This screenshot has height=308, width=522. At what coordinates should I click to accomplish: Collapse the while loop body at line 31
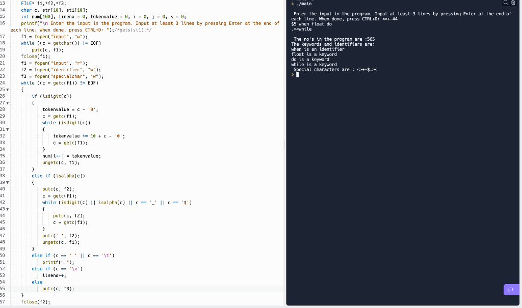tap(6, 129)
